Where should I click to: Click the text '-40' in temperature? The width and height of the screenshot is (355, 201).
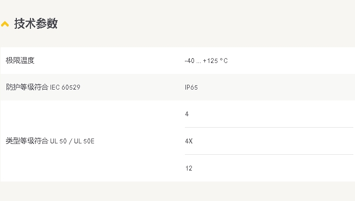click(x=190, y=61)
